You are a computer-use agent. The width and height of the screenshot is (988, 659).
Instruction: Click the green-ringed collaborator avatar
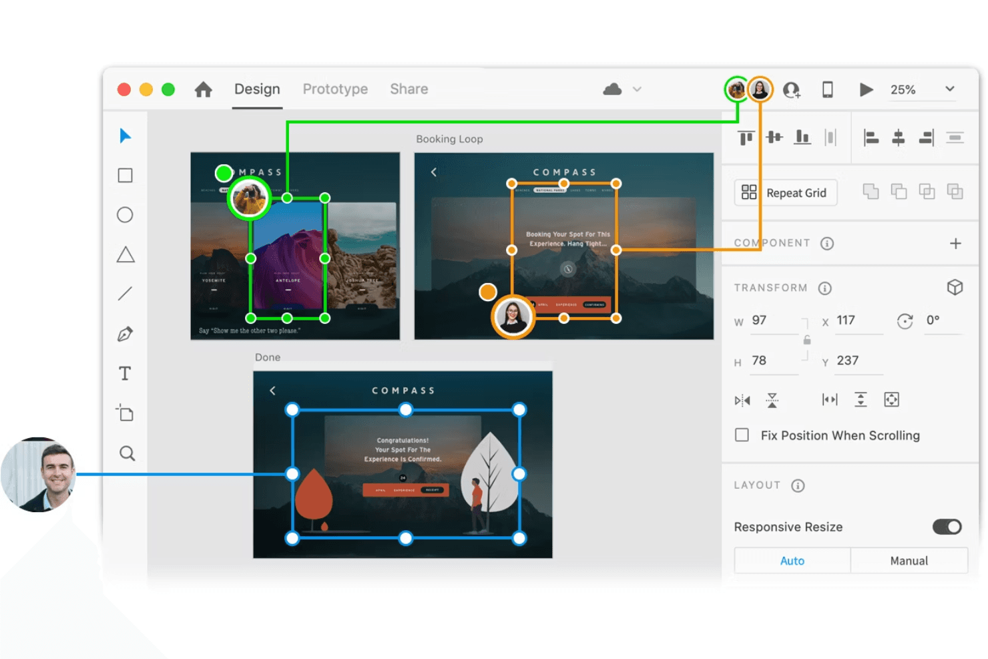[737, 89]
